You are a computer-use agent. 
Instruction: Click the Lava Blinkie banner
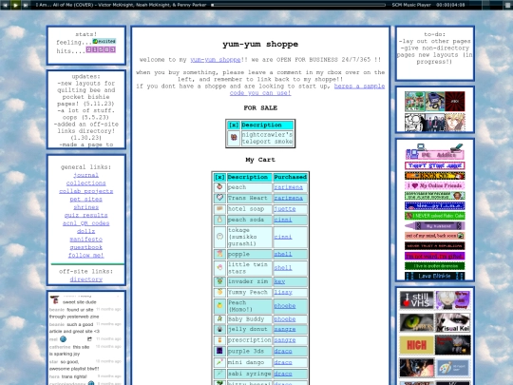click(x=434, y=276)
